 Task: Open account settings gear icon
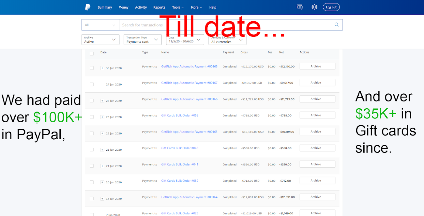click(314, 7)
